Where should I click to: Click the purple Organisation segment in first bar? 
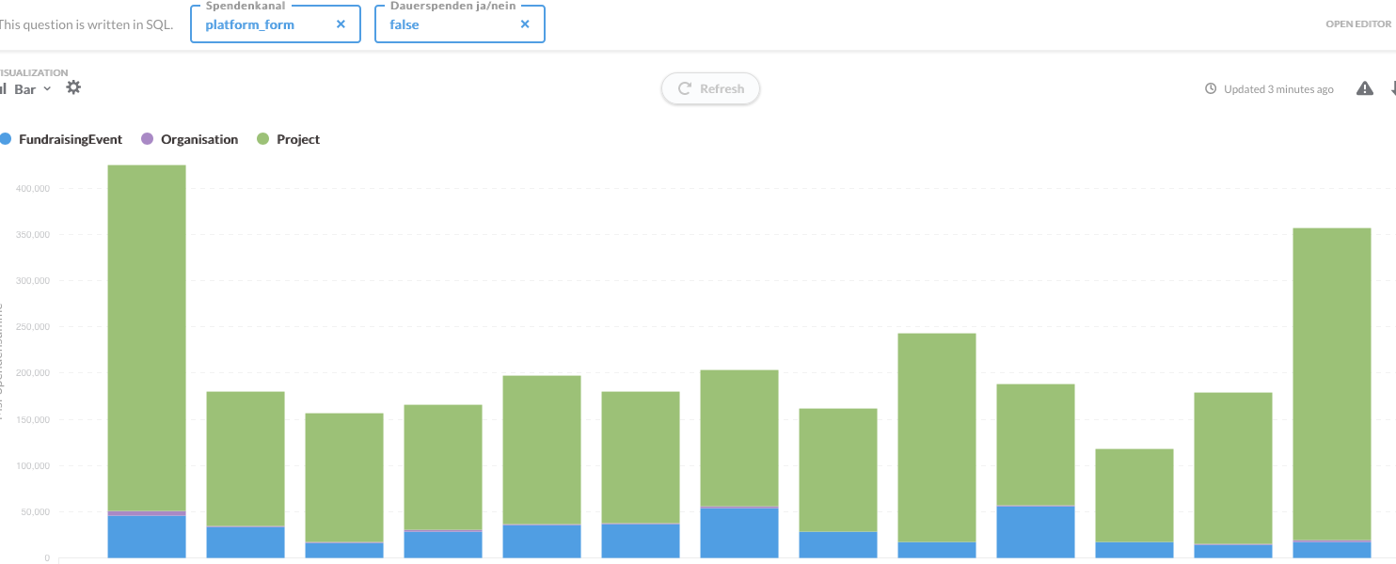(147, 513)
